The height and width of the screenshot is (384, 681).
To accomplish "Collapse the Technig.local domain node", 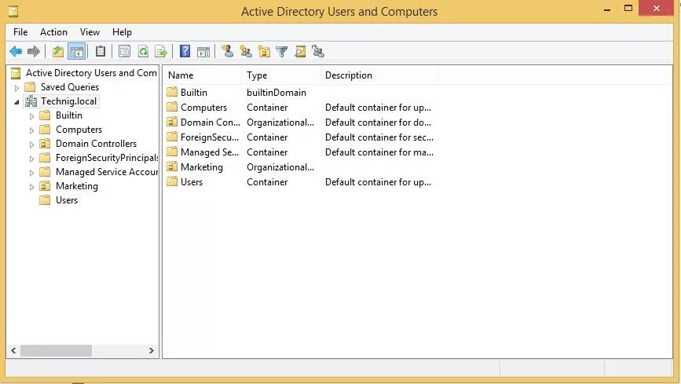I will [16, 102].
